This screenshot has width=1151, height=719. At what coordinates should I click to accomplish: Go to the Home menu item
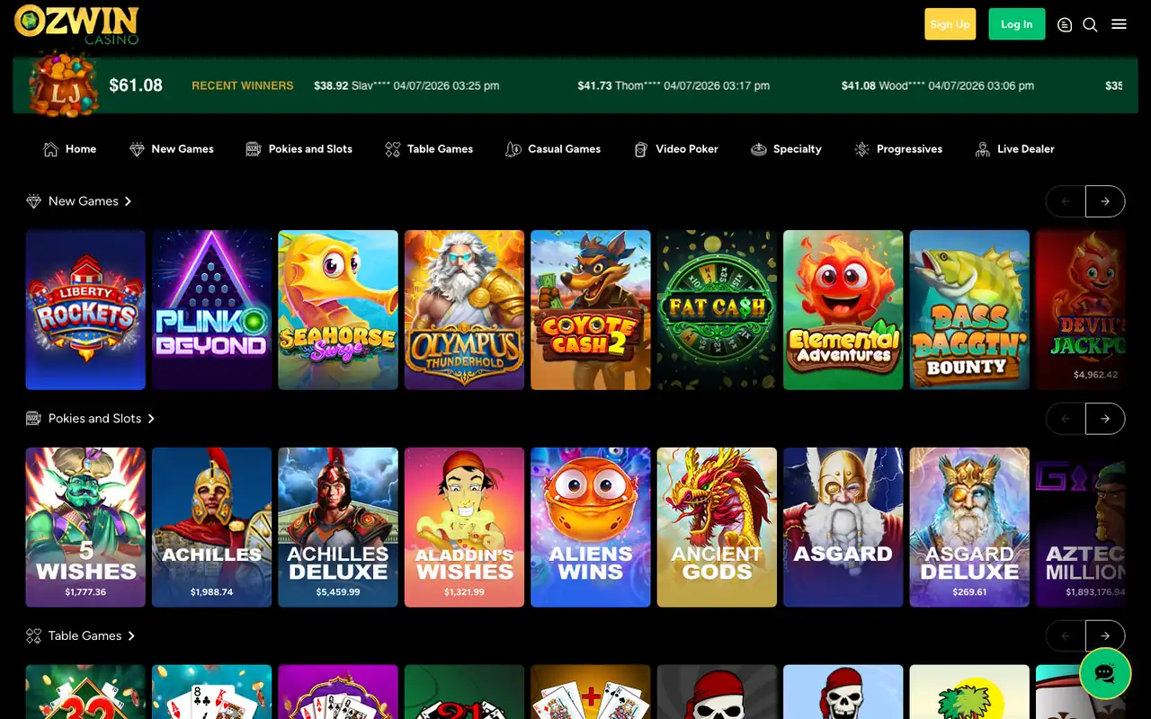coord(69,149)
